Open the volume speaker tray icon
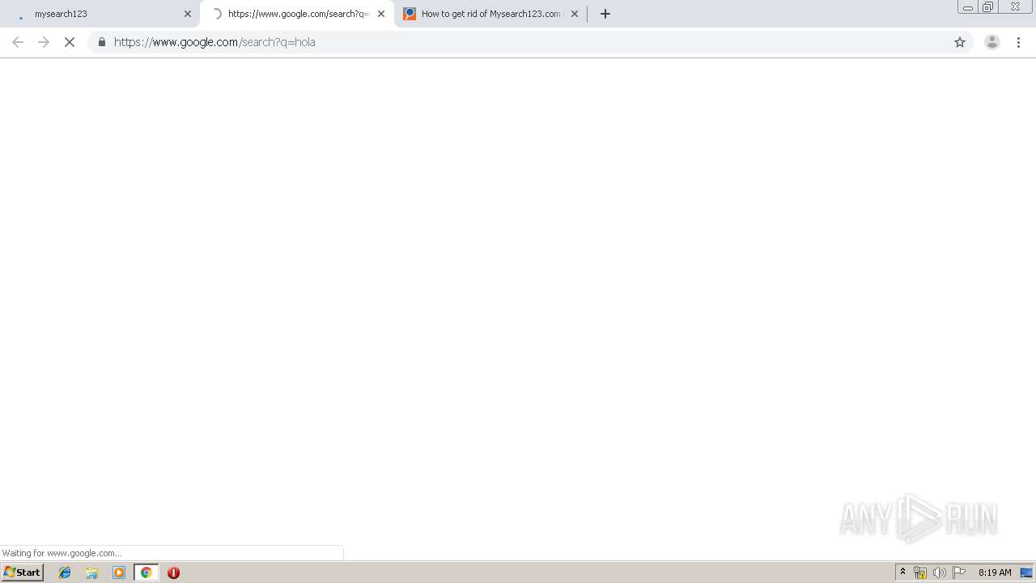Viewport: 1036px width, 583px height. pyautogui.click(x=939, y=572)
